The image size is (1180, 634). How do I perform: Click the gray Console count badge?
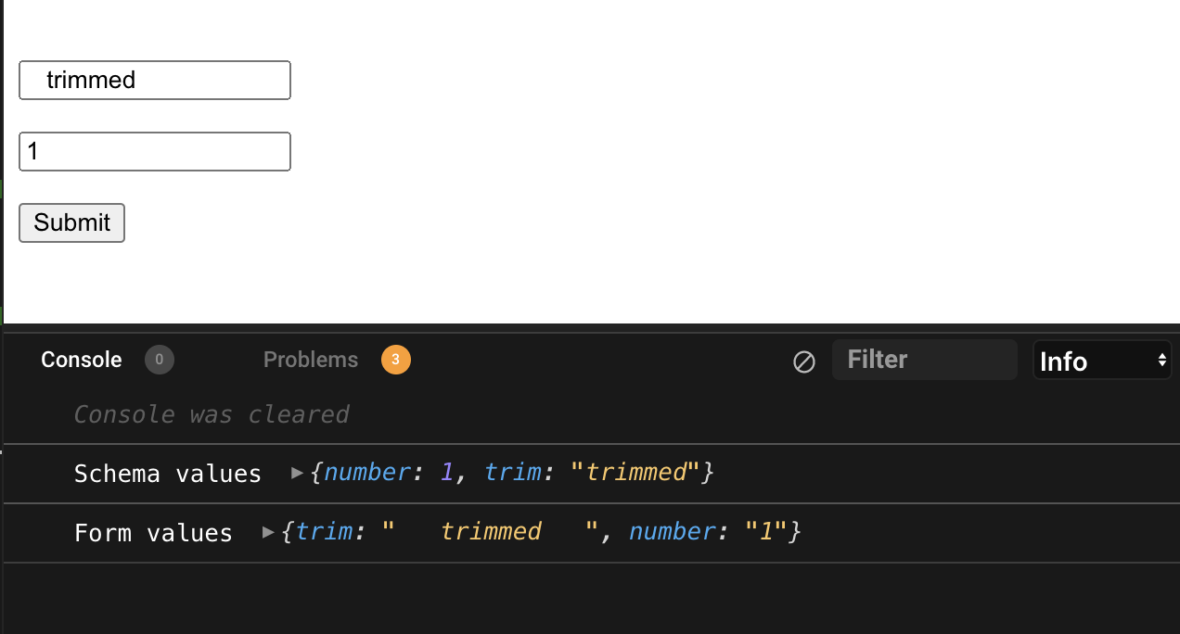point(159,361)
